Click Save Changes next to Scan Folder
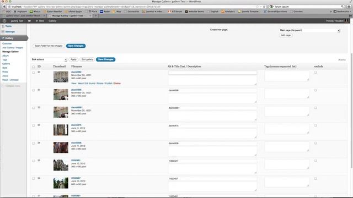This screenshot has width=353, height=198. click(x=76, y=46)
